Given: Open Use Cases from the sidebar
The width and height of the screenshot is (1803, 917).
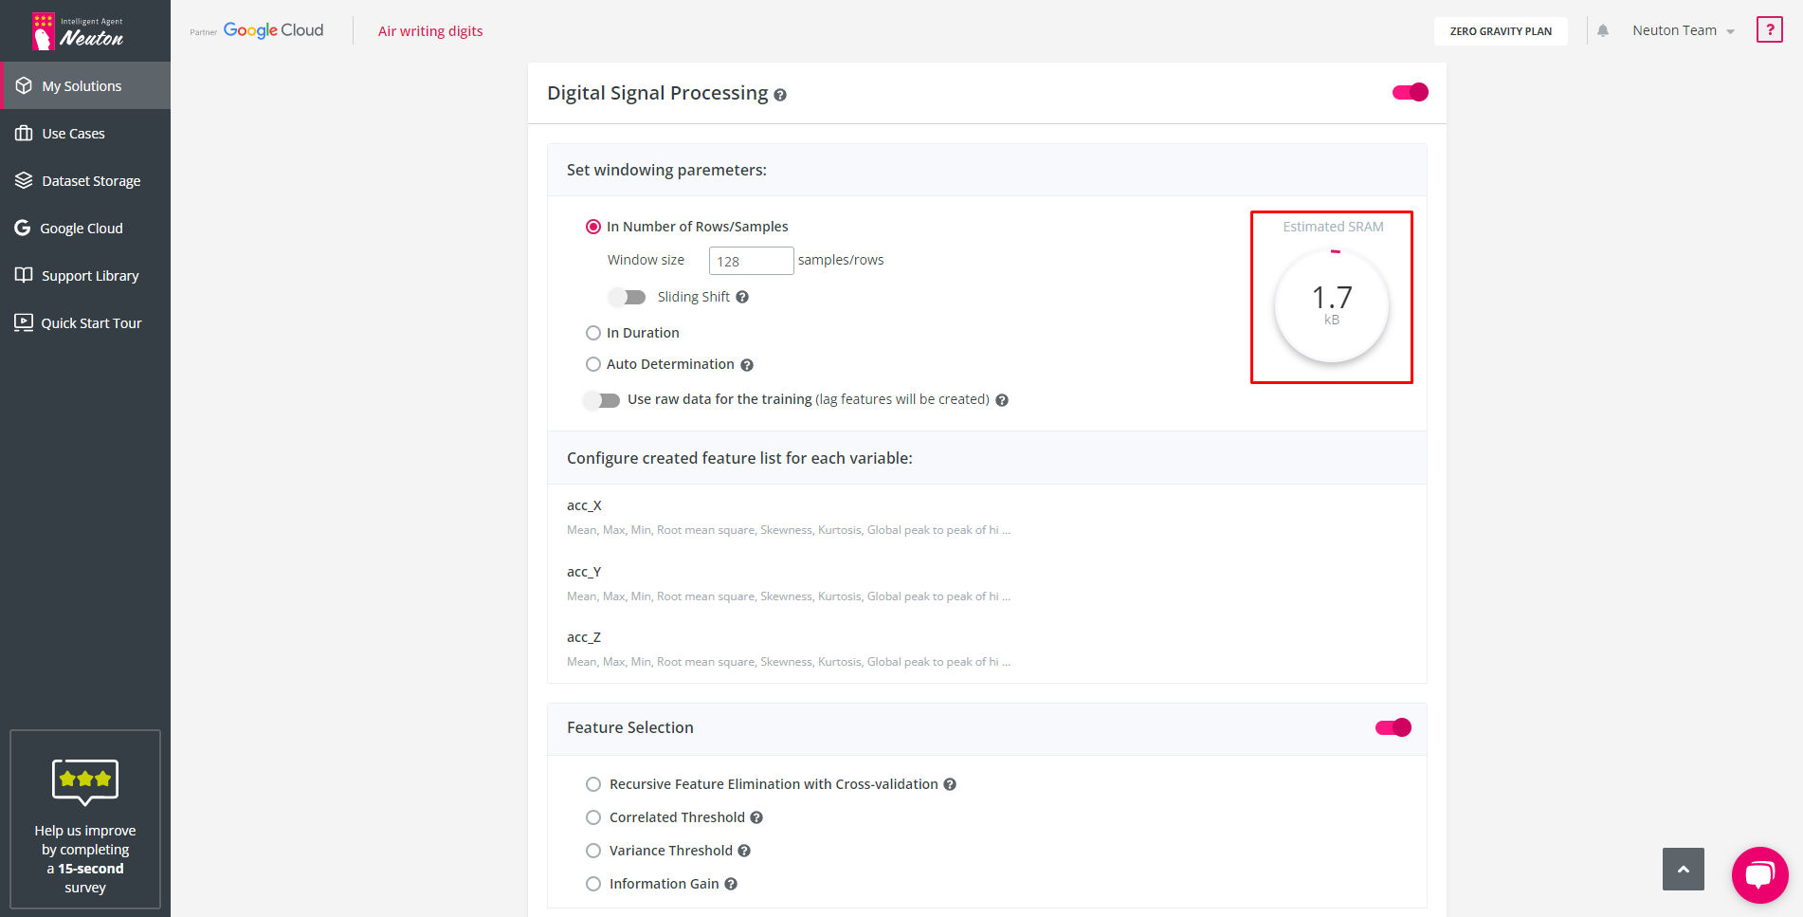Looking at the screenshot, I should [x=85, y=133].
